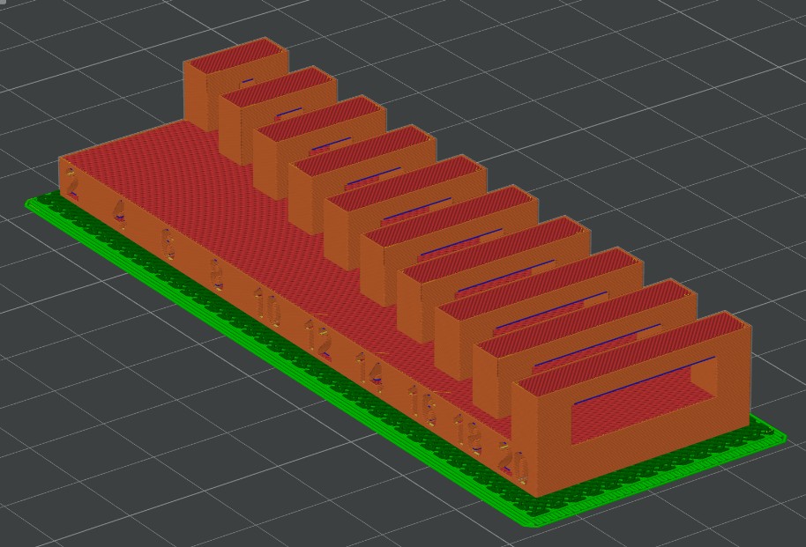
Task: Click the embossed number 14 on the base
Action: (370, 369)
